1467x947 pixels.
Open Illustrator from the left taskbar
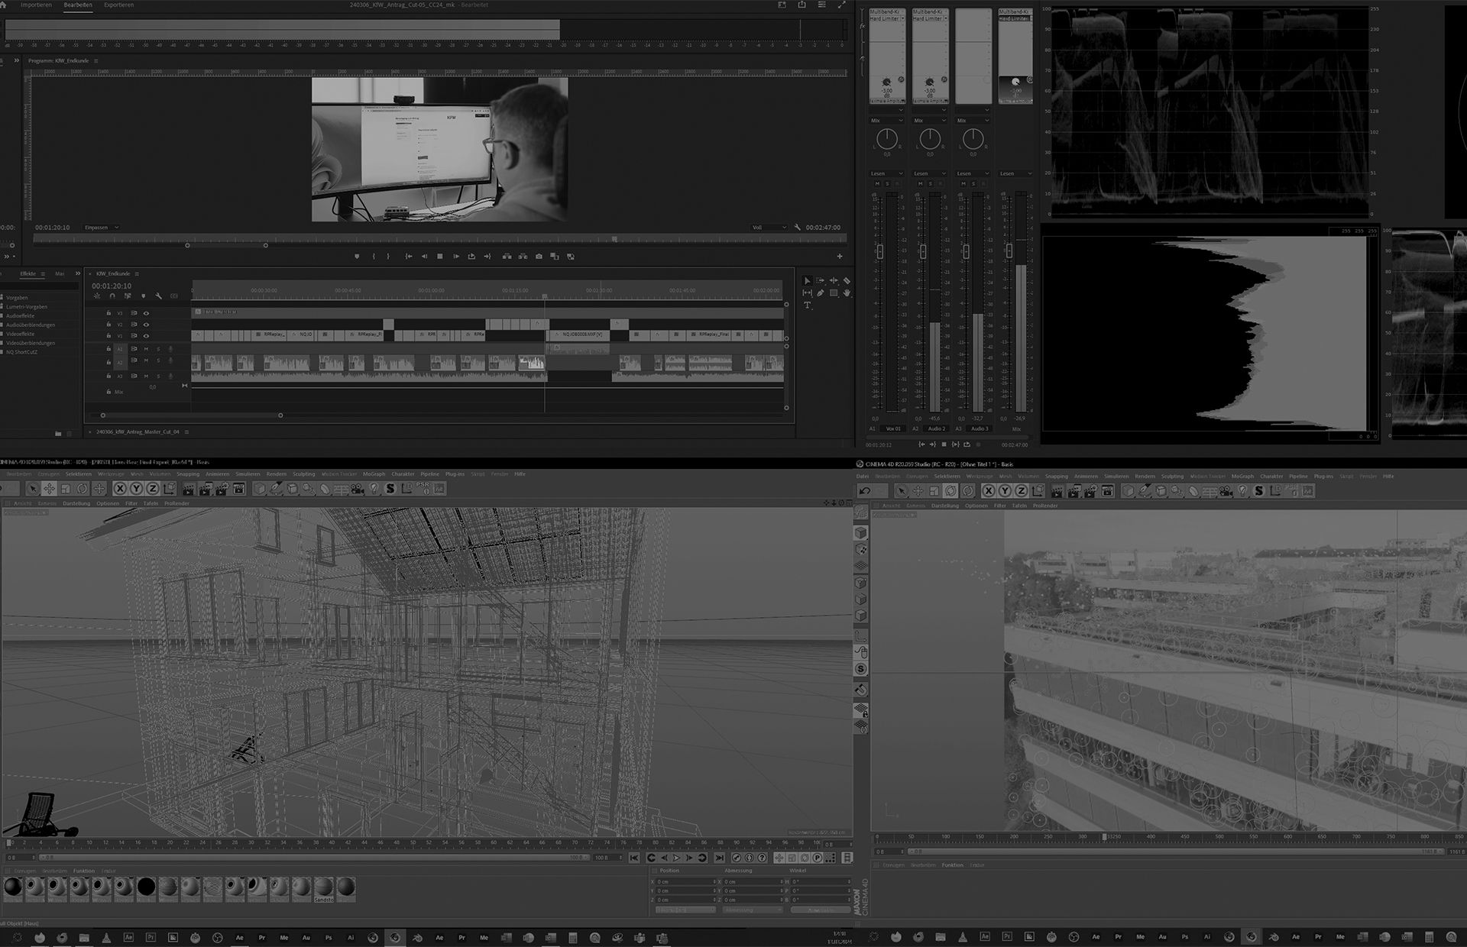pyautogui.click(x=351, y=937)
